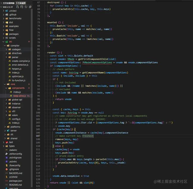
Task: Open the codegen folder
Action: (x=16, y=49)
